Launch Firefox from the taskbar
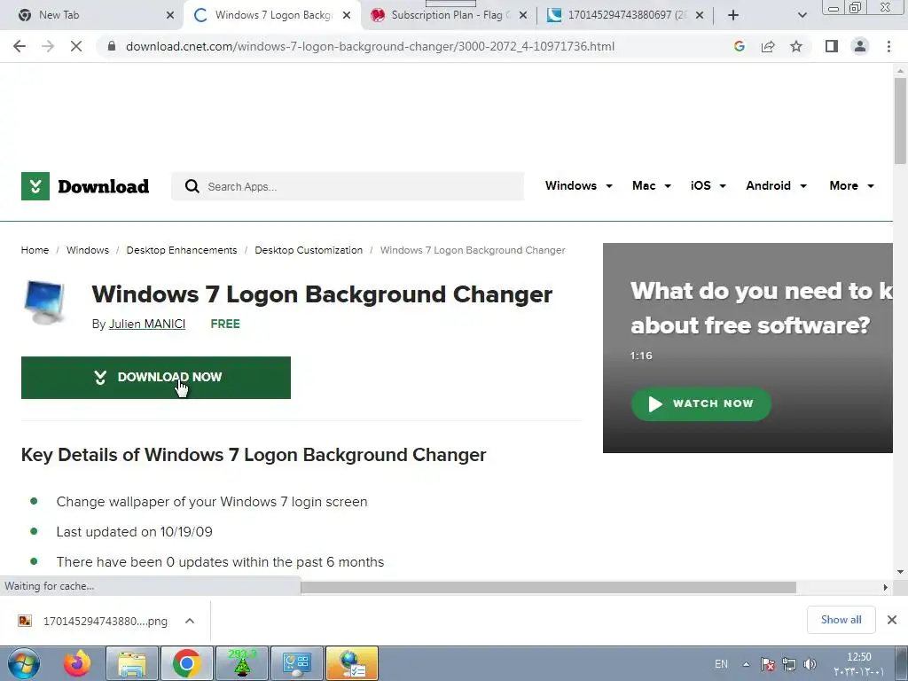Viewport: 908px width, 681px height. tap(77, 663)
